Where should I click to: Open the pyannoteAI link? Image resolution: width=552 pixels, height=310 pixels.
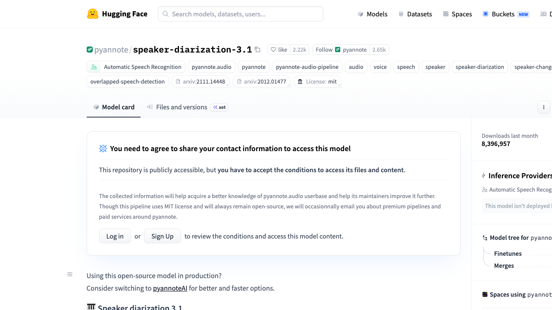[170, 288]
